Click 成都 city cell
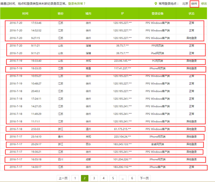 pyautogui.click(x=88, y=159)
